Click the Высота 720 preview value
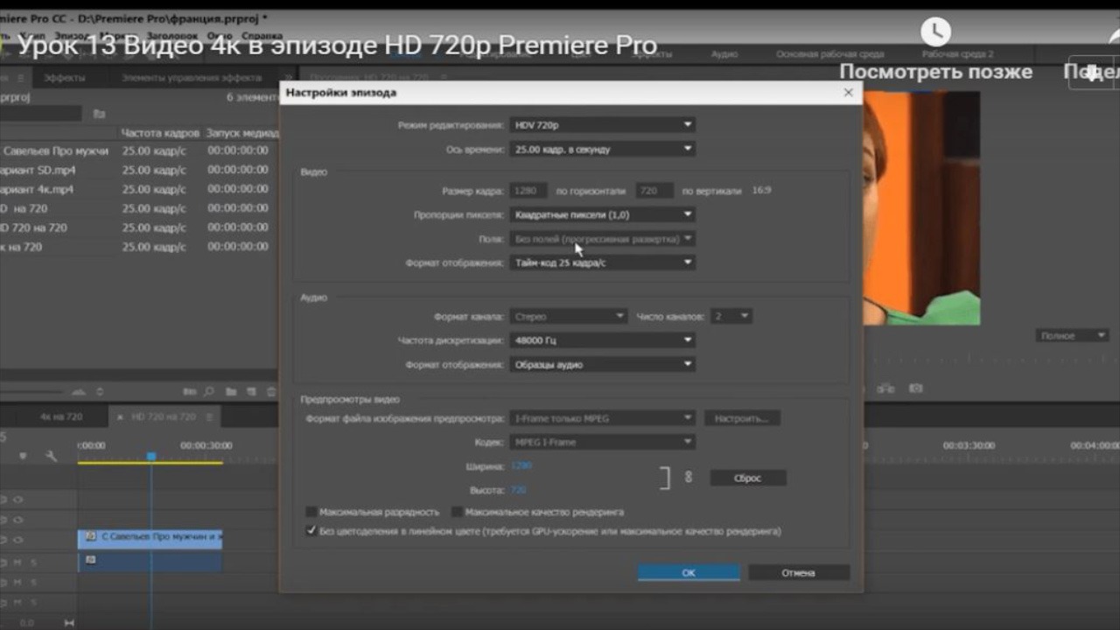 518,490
